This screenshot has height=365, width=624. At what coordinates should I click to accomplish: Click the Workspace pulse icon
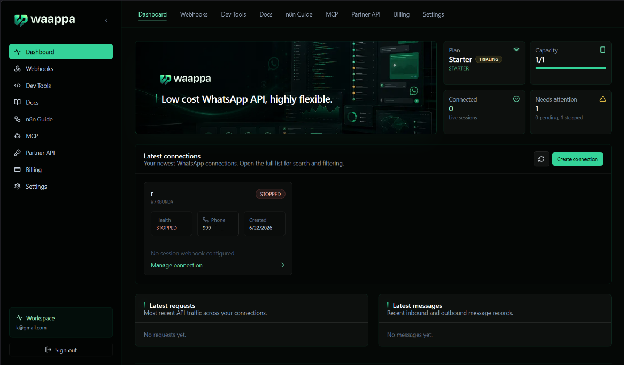point(19,317)
